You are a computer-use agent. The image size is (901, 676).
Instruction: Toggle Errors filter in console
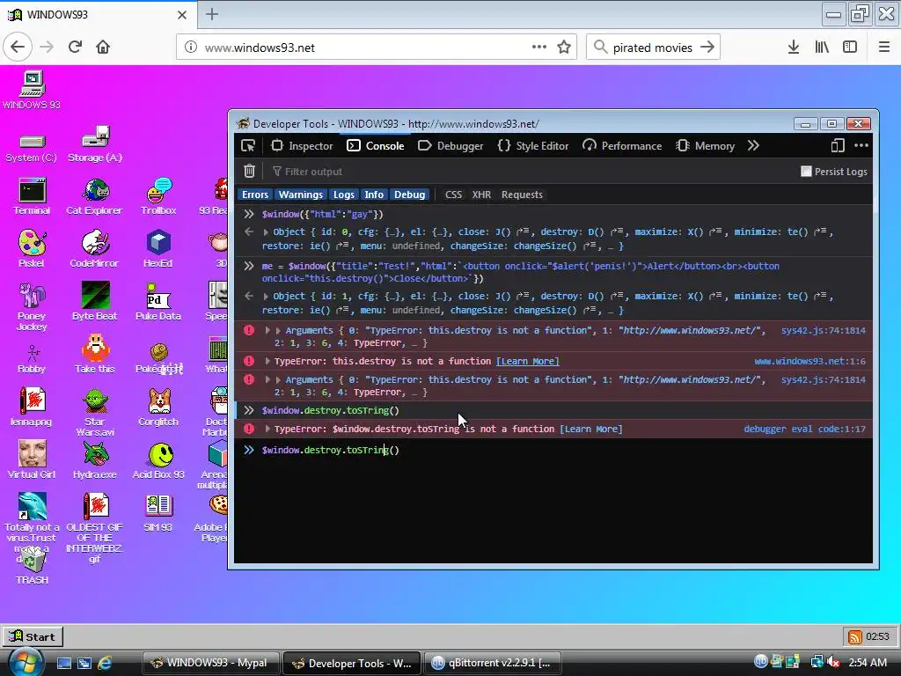(x=255, y=195)
